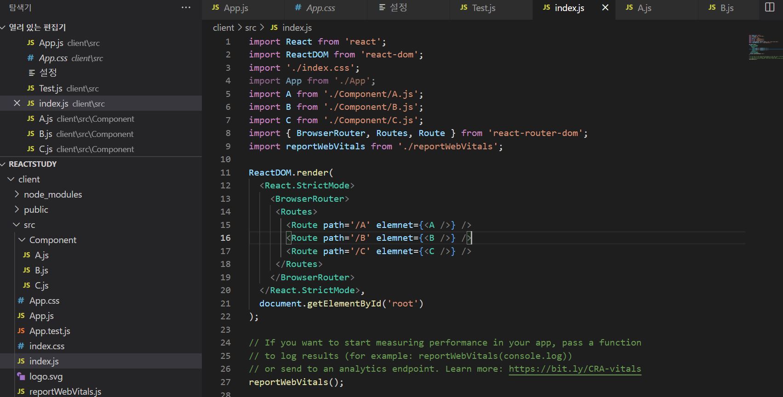Switch to the Test.js tab

click(x=483, y=8)
